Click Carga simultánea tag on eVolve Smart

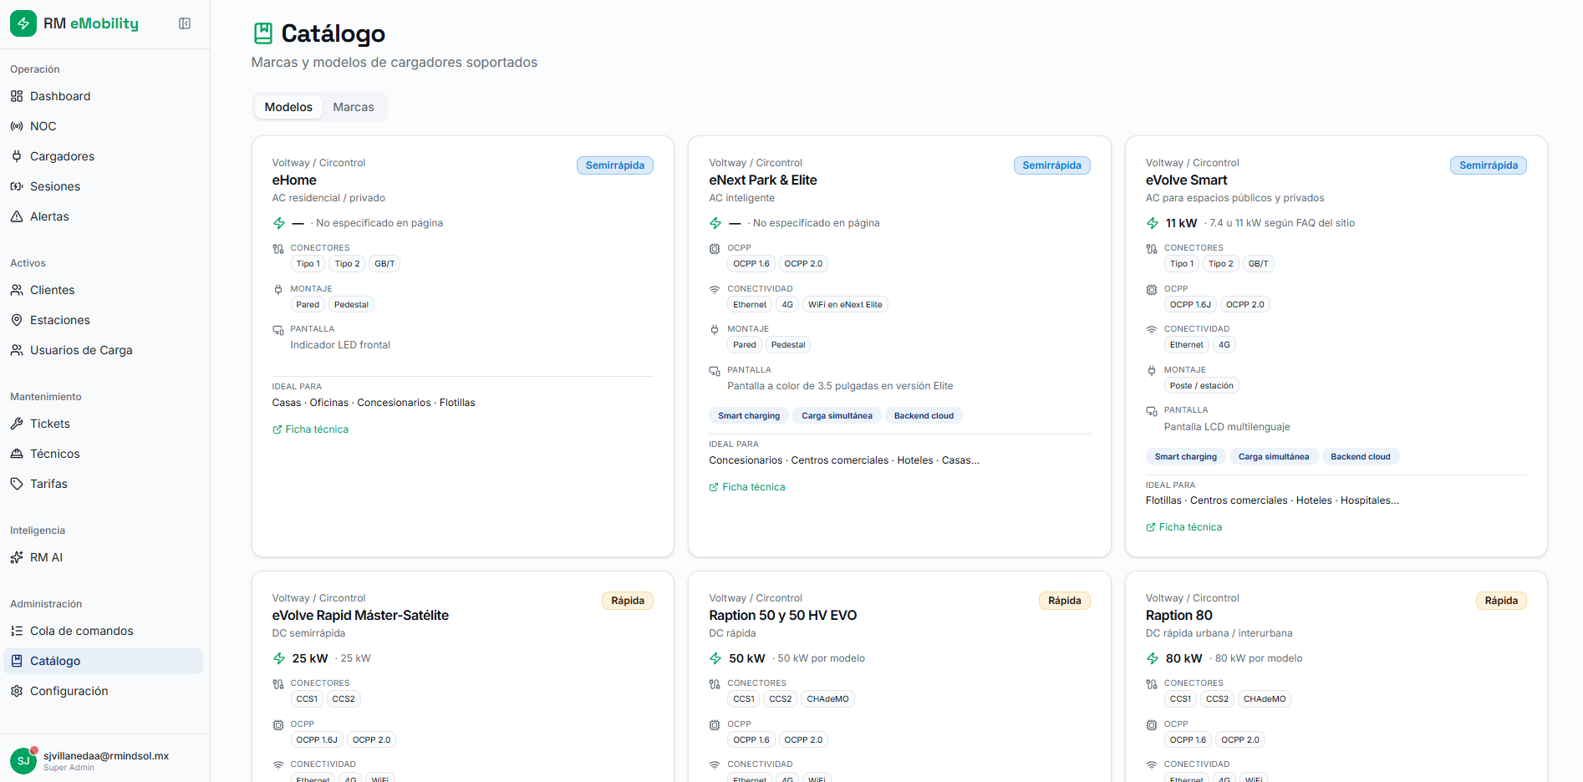click(x=1274, y=457)
